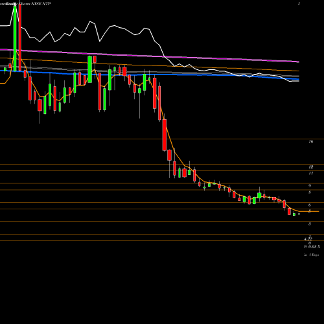Click the volume readout 'V: 0.03 M'
The image size is (324, 324).
312,247
